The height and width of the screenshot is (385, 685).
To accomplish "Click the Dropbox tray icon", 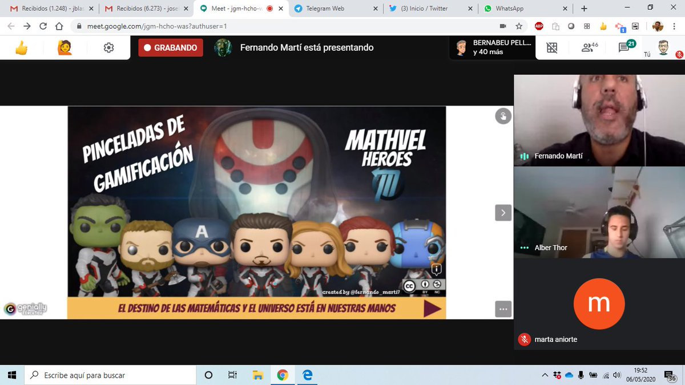I will tap(557, 375).
